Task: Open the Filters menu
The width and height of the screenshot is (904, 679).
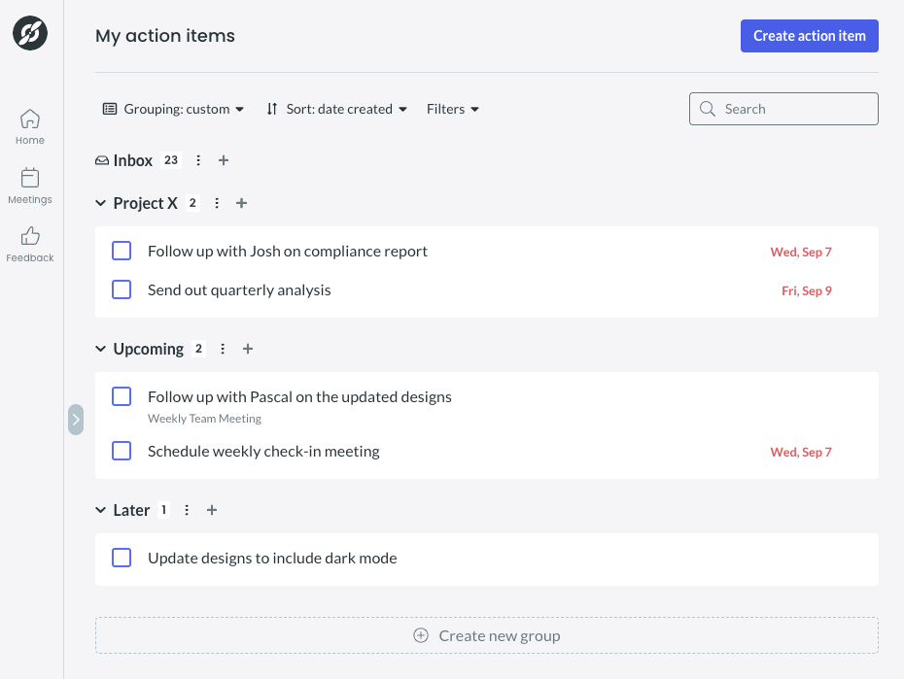Action: point(453,109)
